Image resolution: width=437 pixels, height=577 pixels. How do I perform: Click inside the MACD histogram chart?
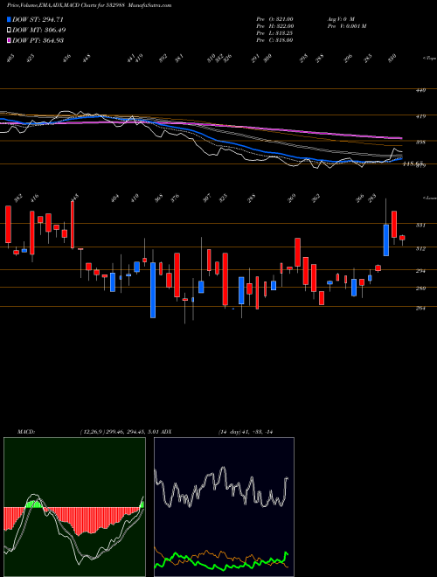(74, 507)
